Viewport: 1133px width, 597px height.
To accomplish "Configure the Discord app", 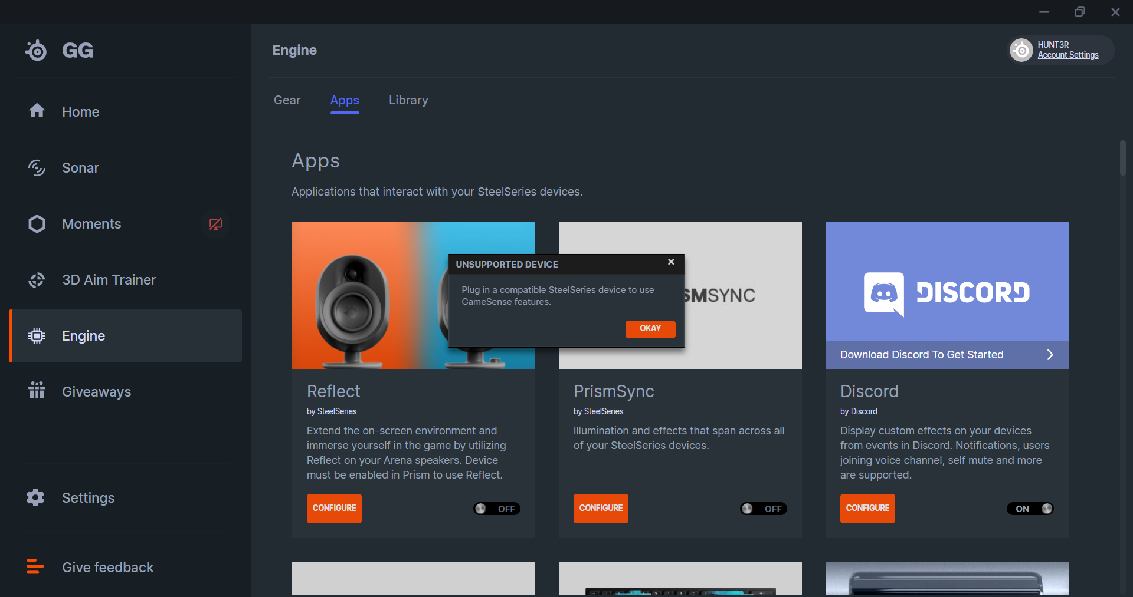I will click(x=867, y=508).
